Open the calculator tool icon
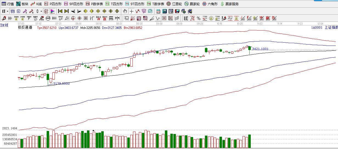 (165, 11)
